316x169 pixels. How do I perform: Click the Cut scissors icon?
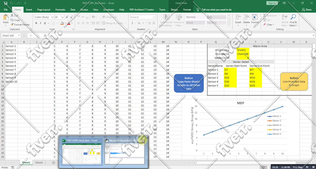pos(12,15)
